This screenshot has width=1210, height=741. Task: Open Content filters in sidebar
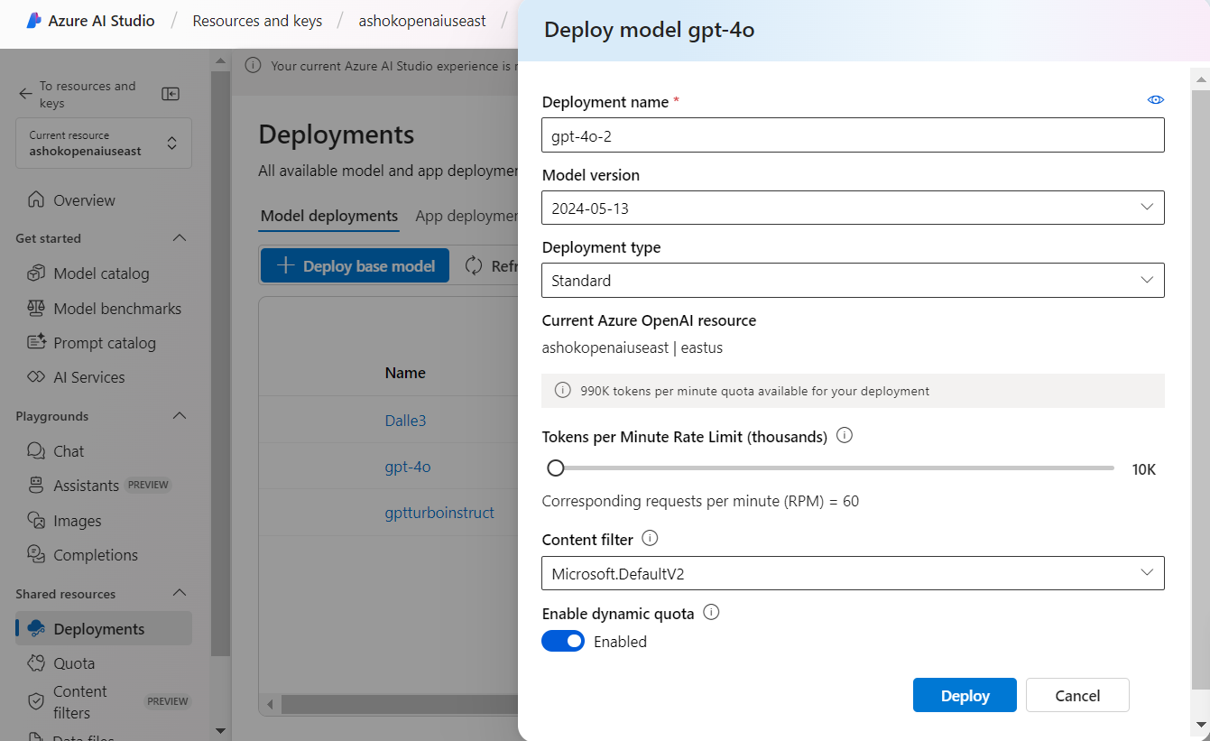click(x=104, y=701)
